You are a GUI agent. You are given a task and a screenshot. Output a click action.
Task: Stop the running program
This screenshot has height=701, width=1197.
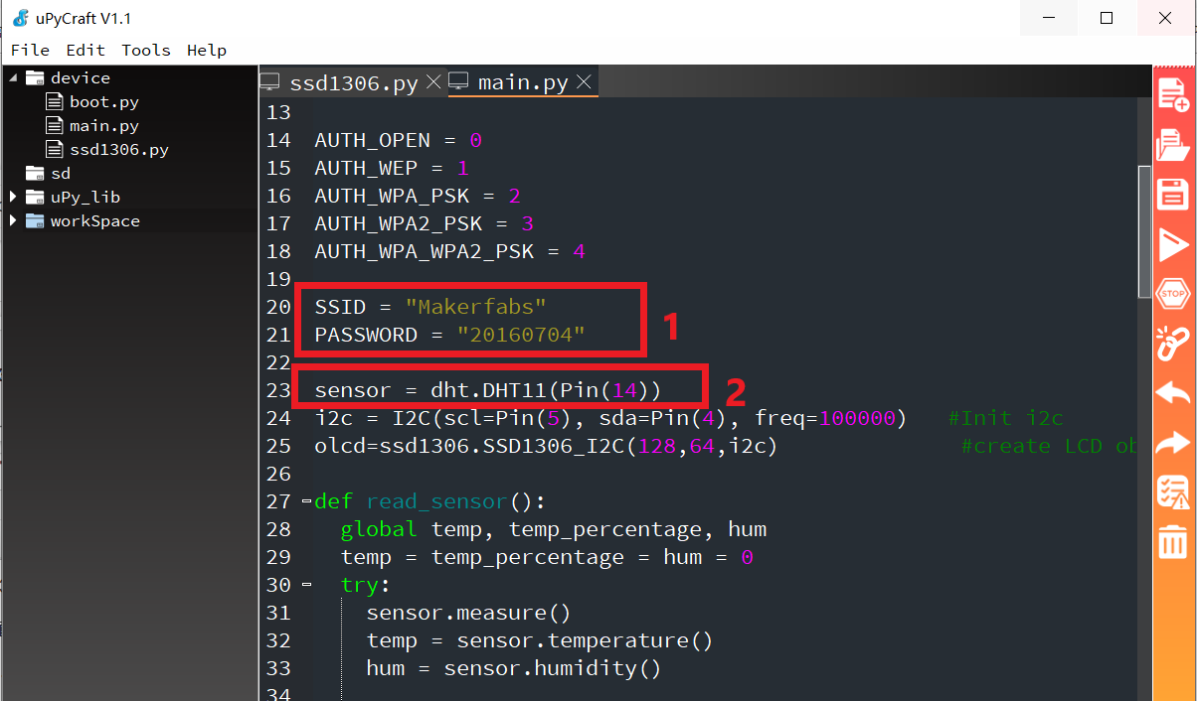tap(1173, 293)
